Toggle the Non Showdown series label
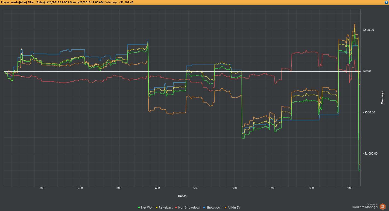Screen dimensions: 389x211 (190, 208)
